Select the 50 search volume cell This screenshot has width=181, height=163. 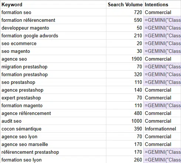pos(125,28)
